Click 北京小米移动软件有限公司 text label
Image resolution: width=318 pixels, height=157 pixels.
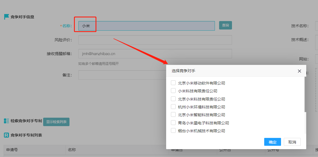201,83
